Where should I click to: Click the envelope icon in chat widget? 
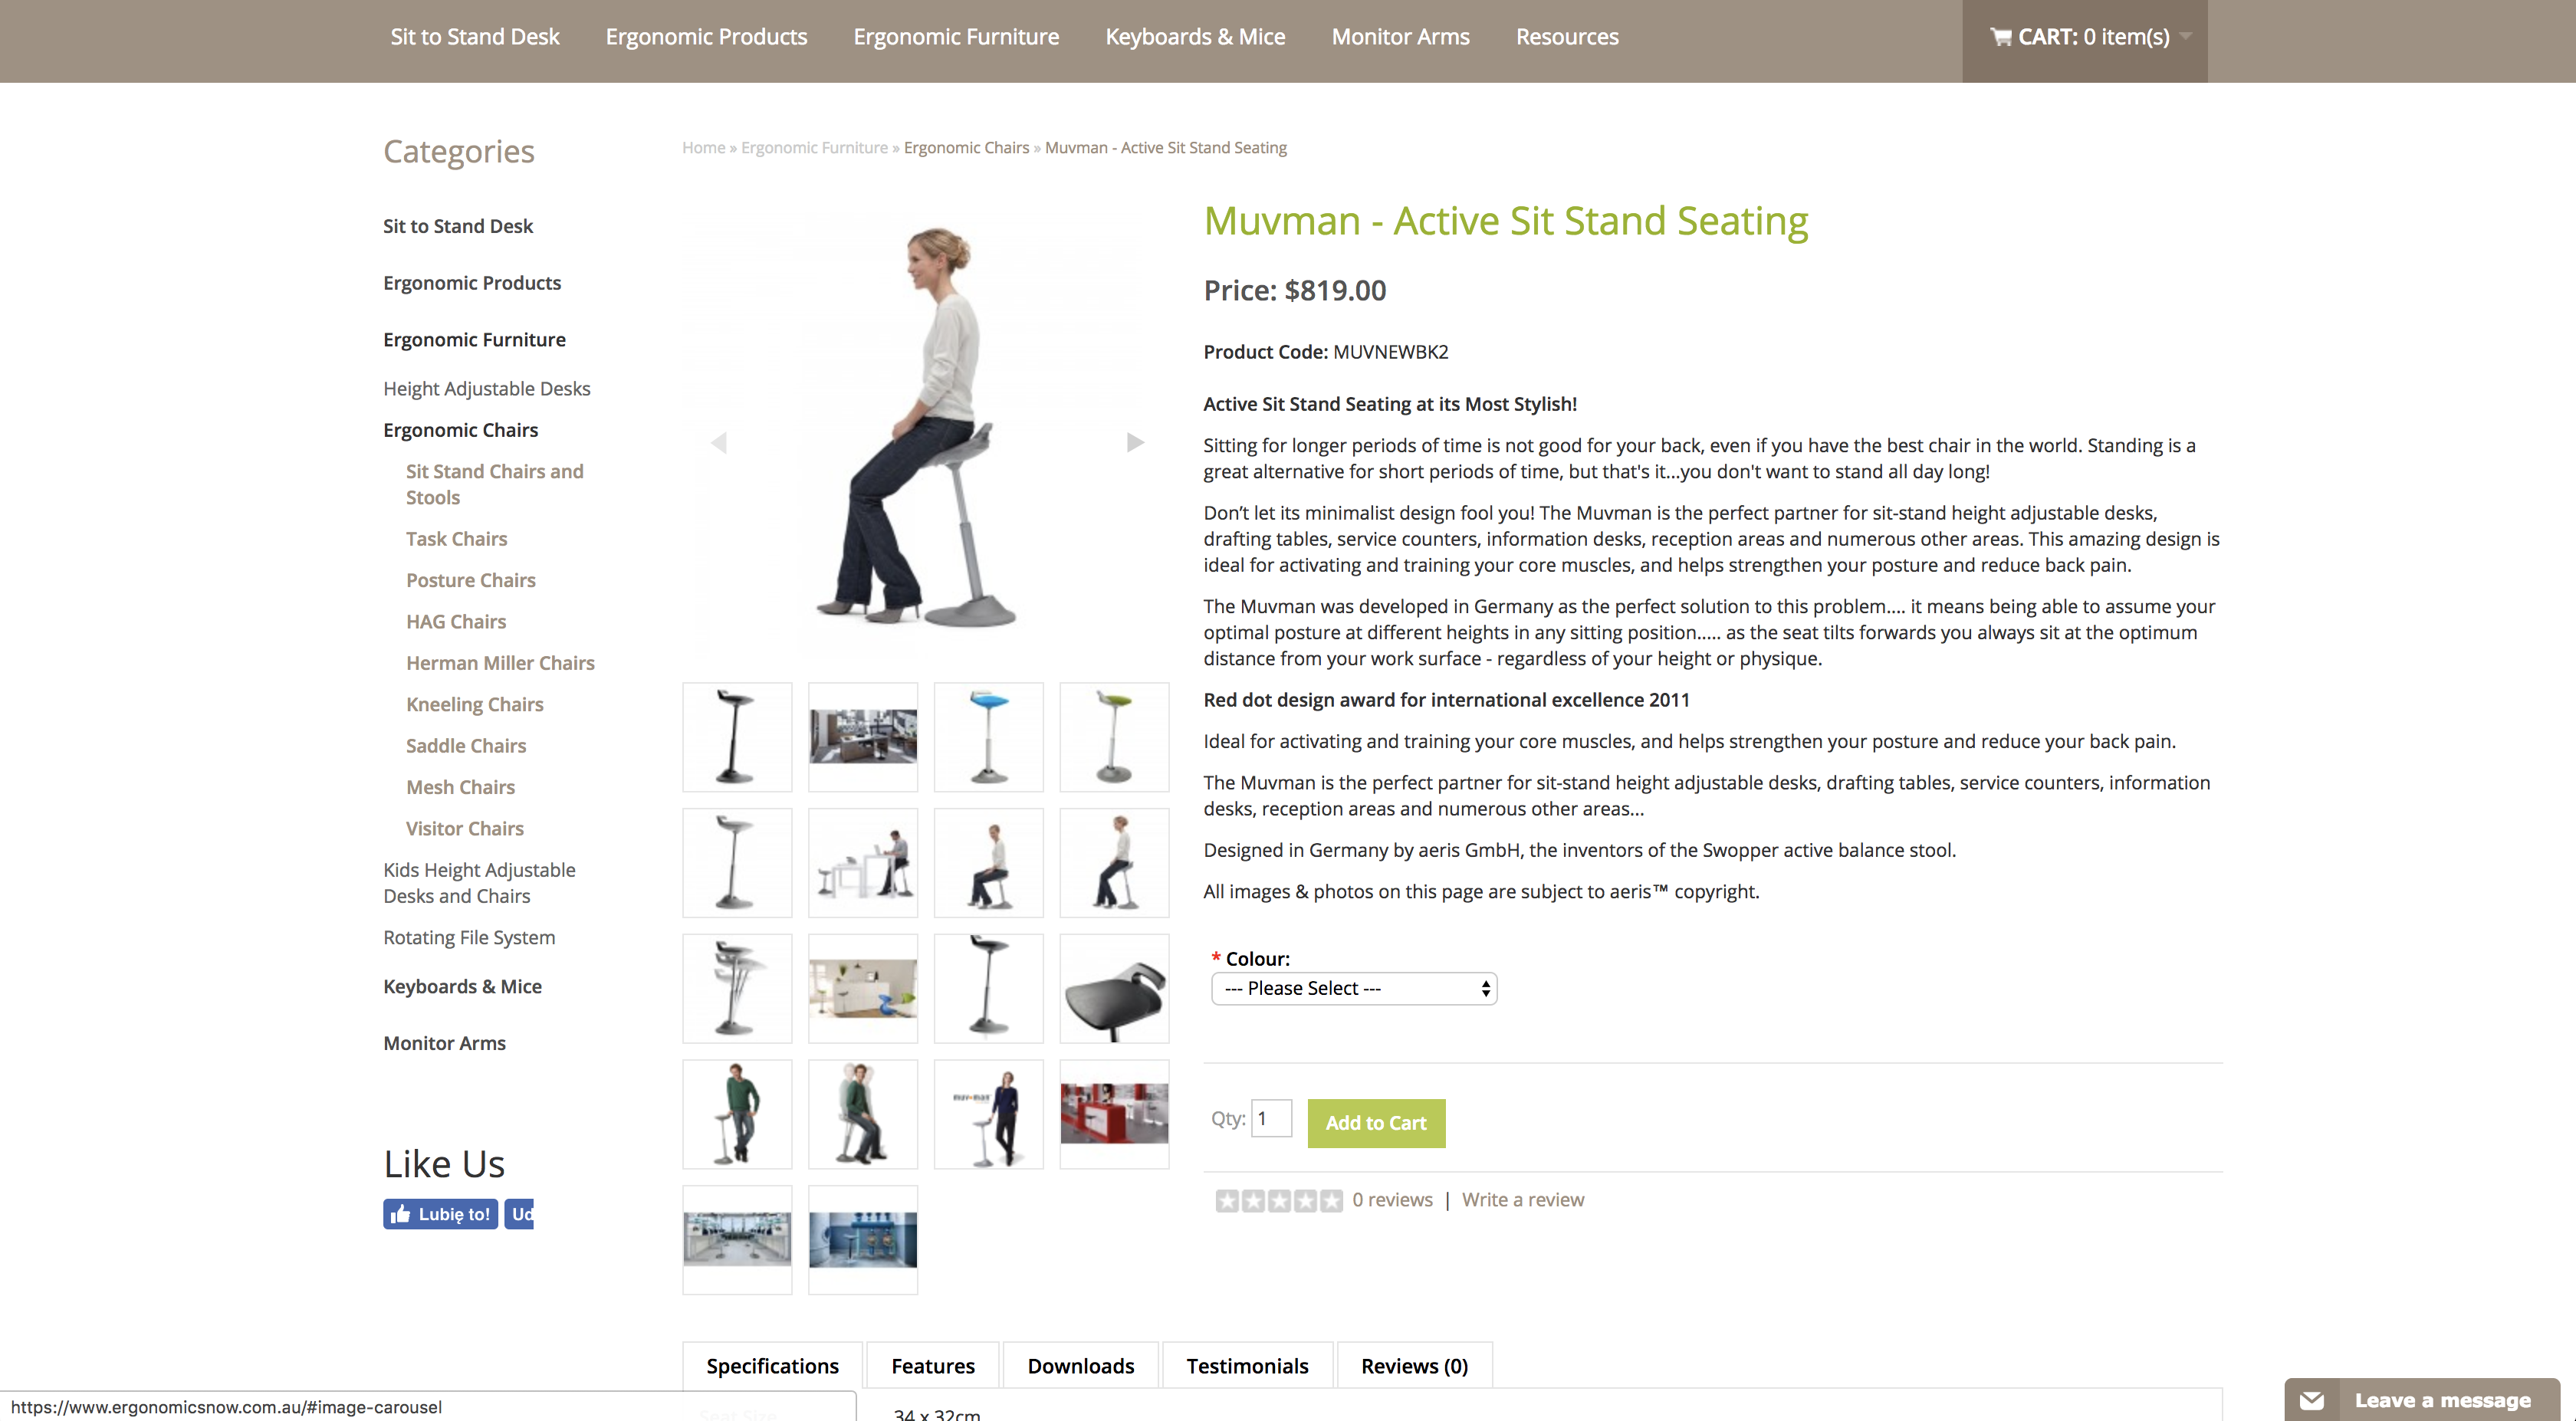[2311, 1400]
